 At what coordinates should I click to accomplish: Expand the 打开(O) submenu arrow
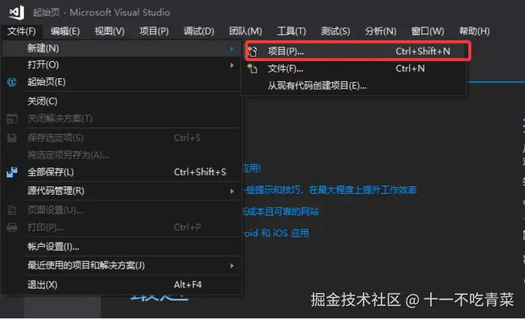click(232, 65)
